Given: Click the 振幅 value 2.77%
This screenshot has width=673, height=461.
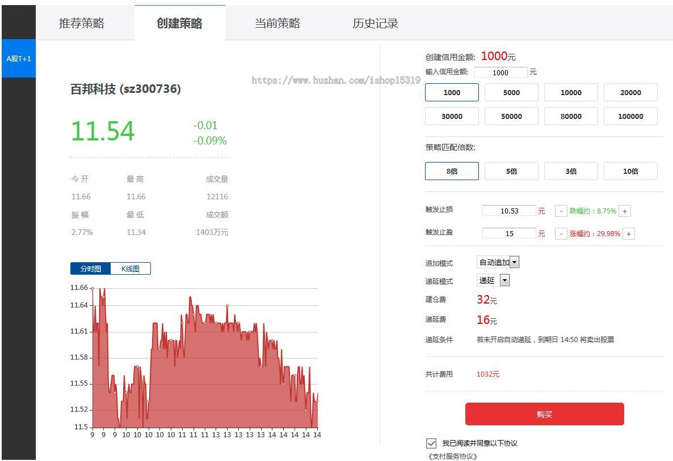Looking at the screenshot, I should tap(82, 232).
